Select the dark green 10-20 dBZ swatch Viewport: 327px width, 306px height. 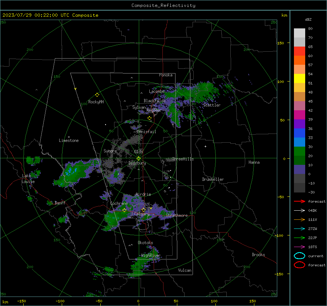[299, 160]
